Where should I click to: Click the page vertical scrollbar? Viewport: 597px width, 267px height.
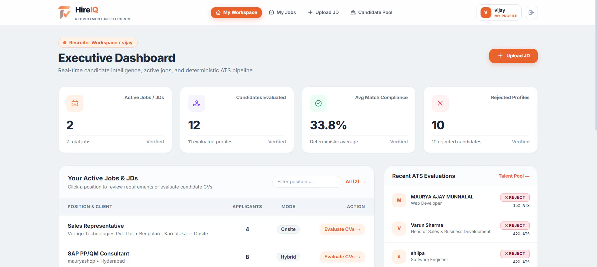pos(596,65)
